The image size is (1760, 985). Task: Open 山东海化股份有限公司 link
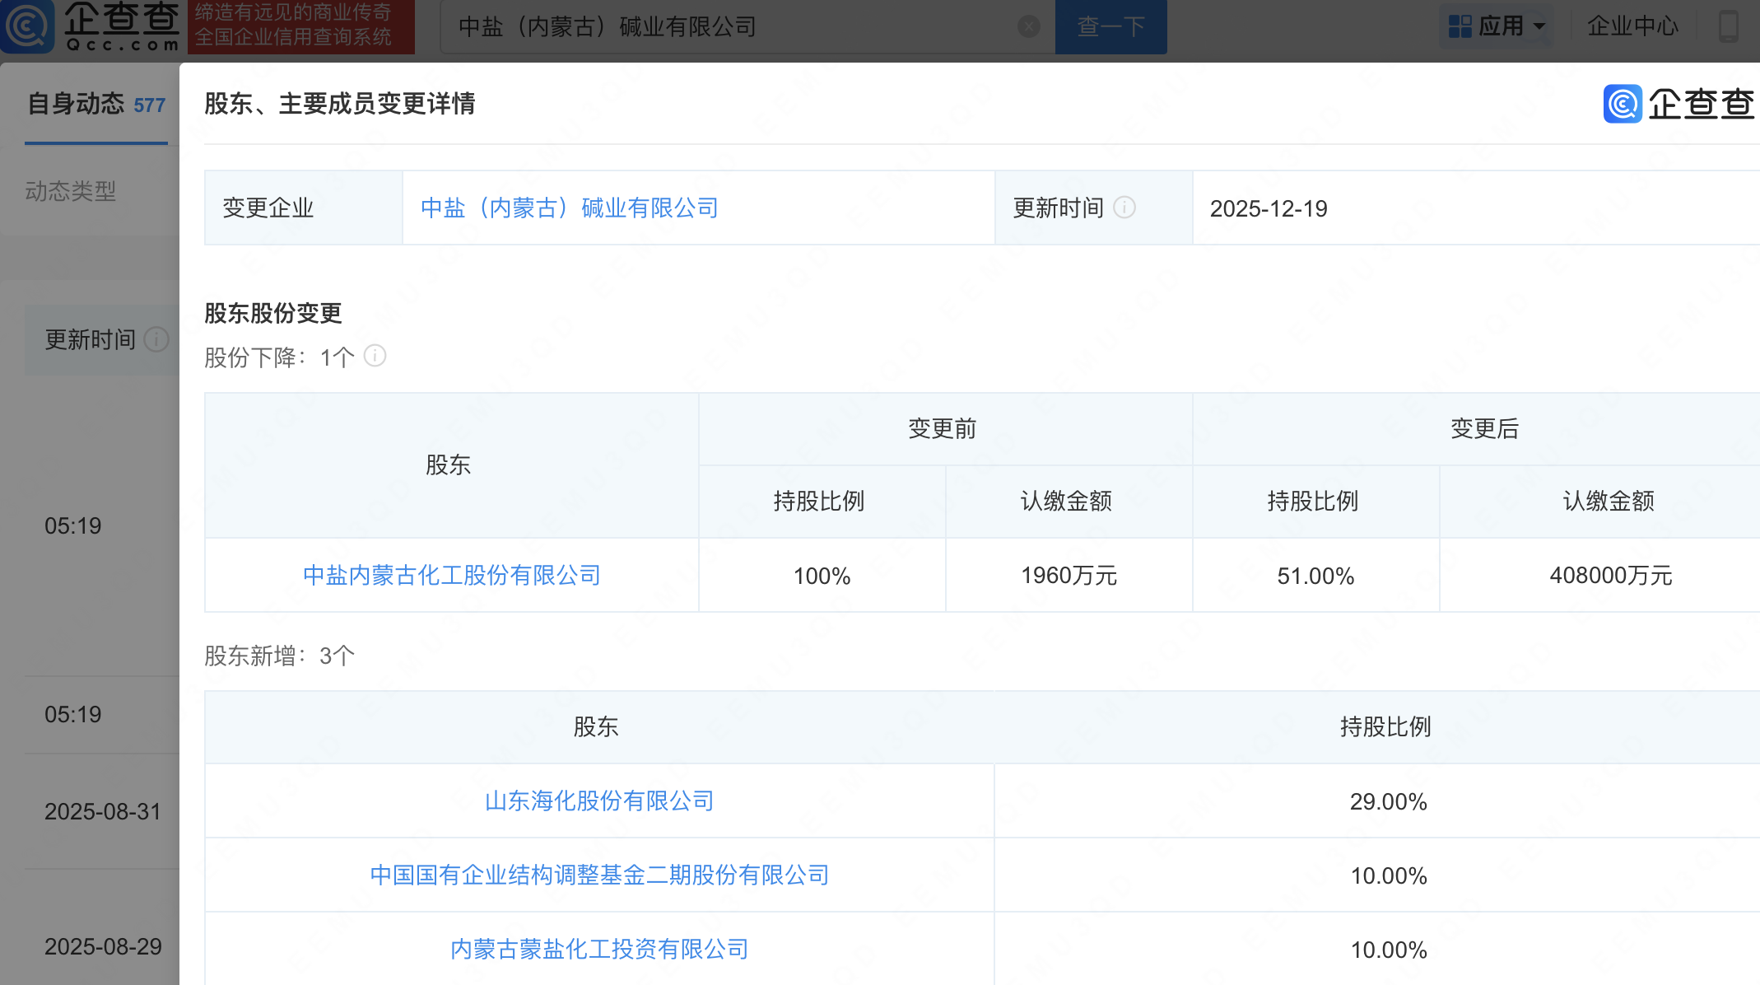tap(599, 801)
